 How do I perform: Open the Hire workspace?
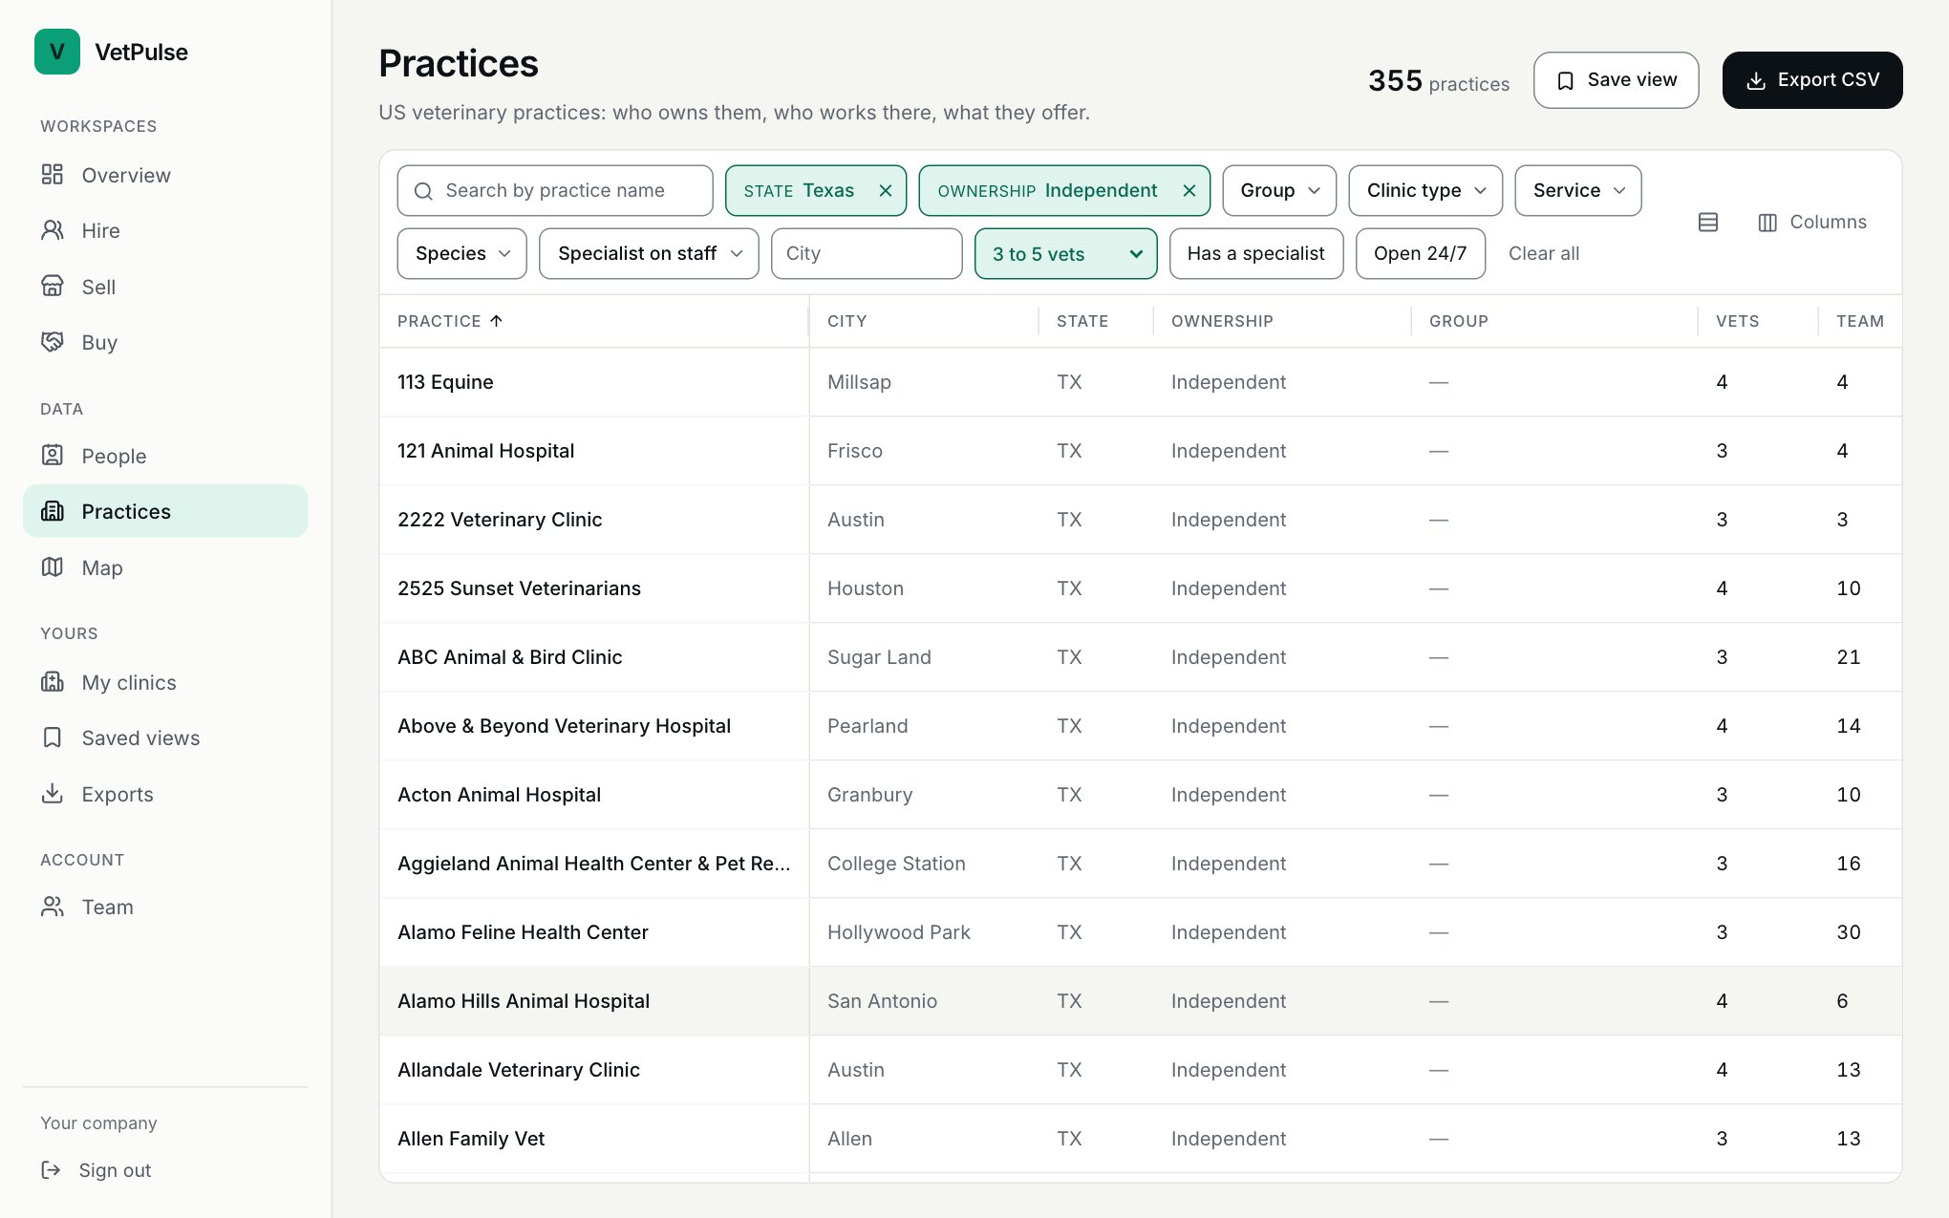click(x=165, y=230)
